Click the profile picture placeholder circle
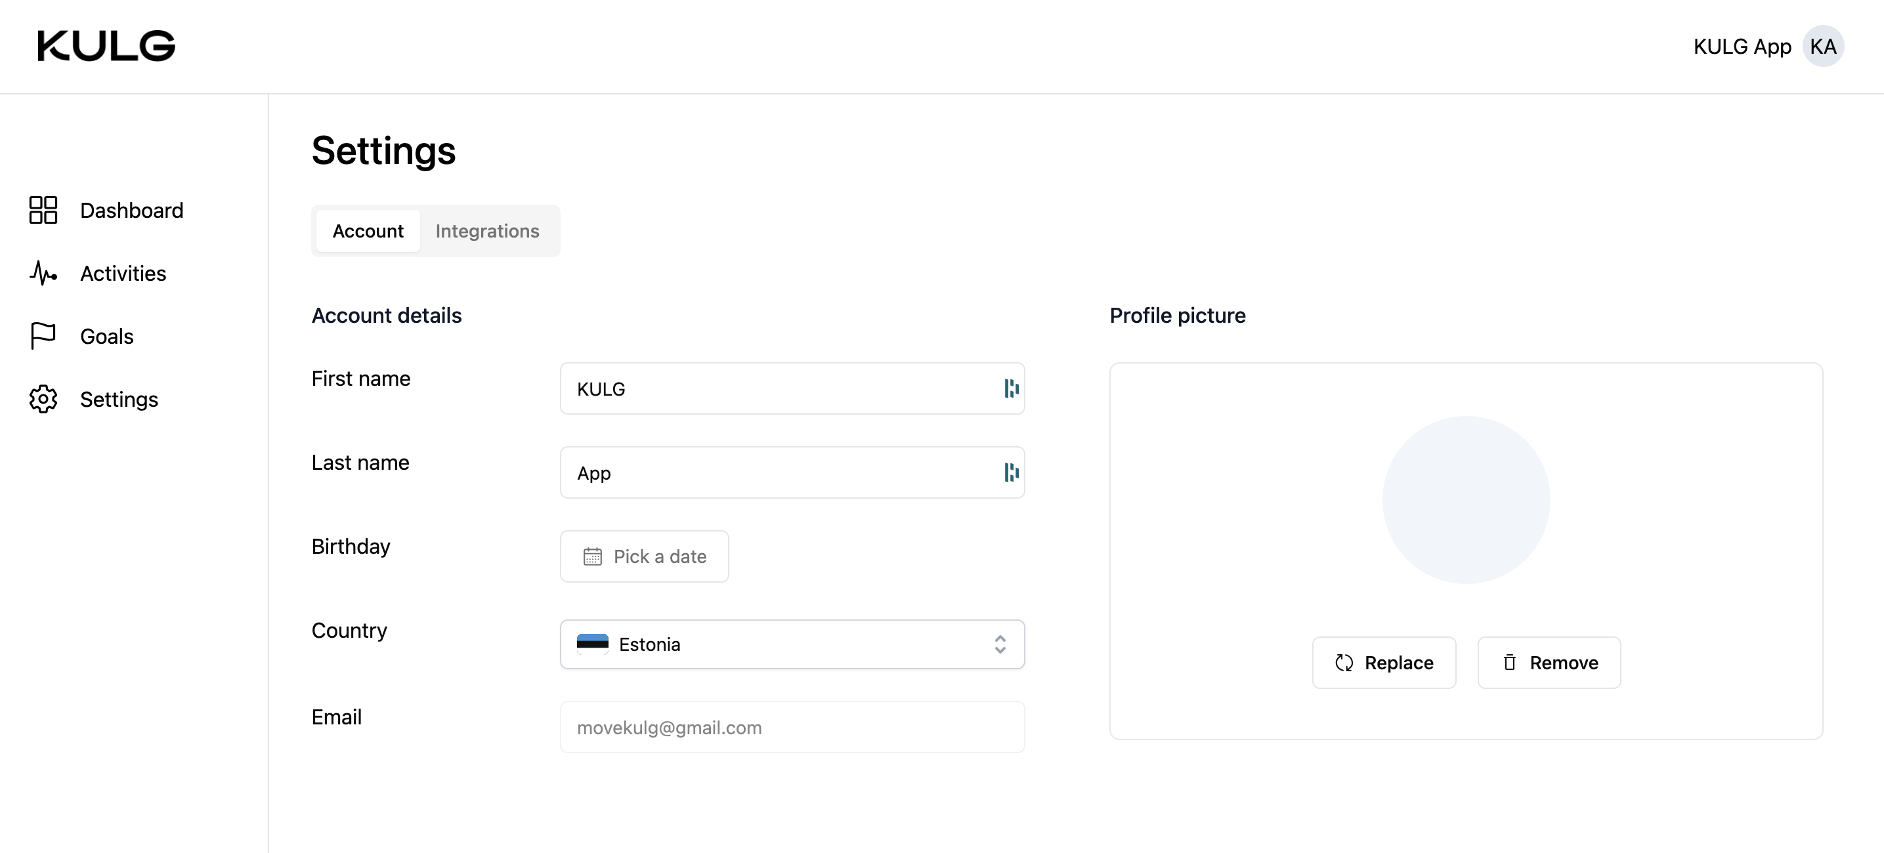Viewport: 1884px width, 853px height. [x=1466, y=499]
